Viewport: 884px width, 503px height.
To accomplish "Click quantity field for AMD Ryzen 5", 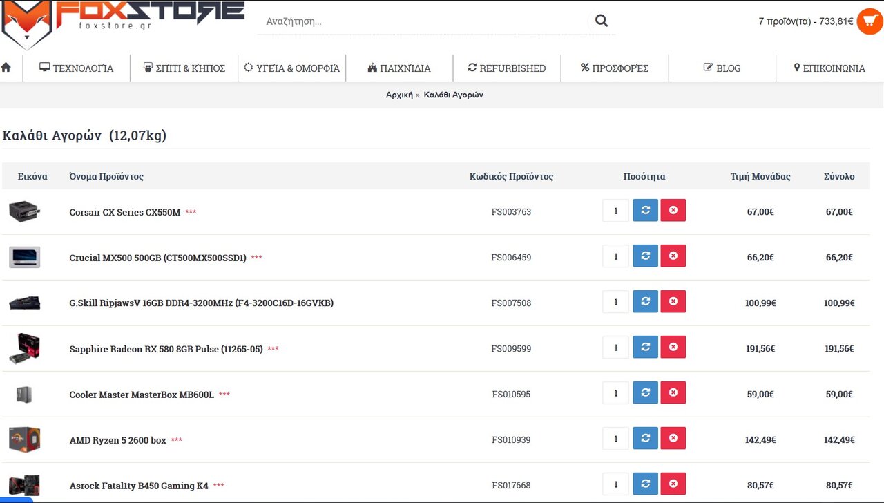I will pyautogui.click(x=615, y=439).
